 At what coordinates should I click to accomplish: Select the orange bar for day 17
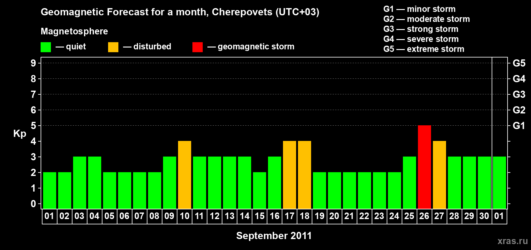[x=290, y=175]
